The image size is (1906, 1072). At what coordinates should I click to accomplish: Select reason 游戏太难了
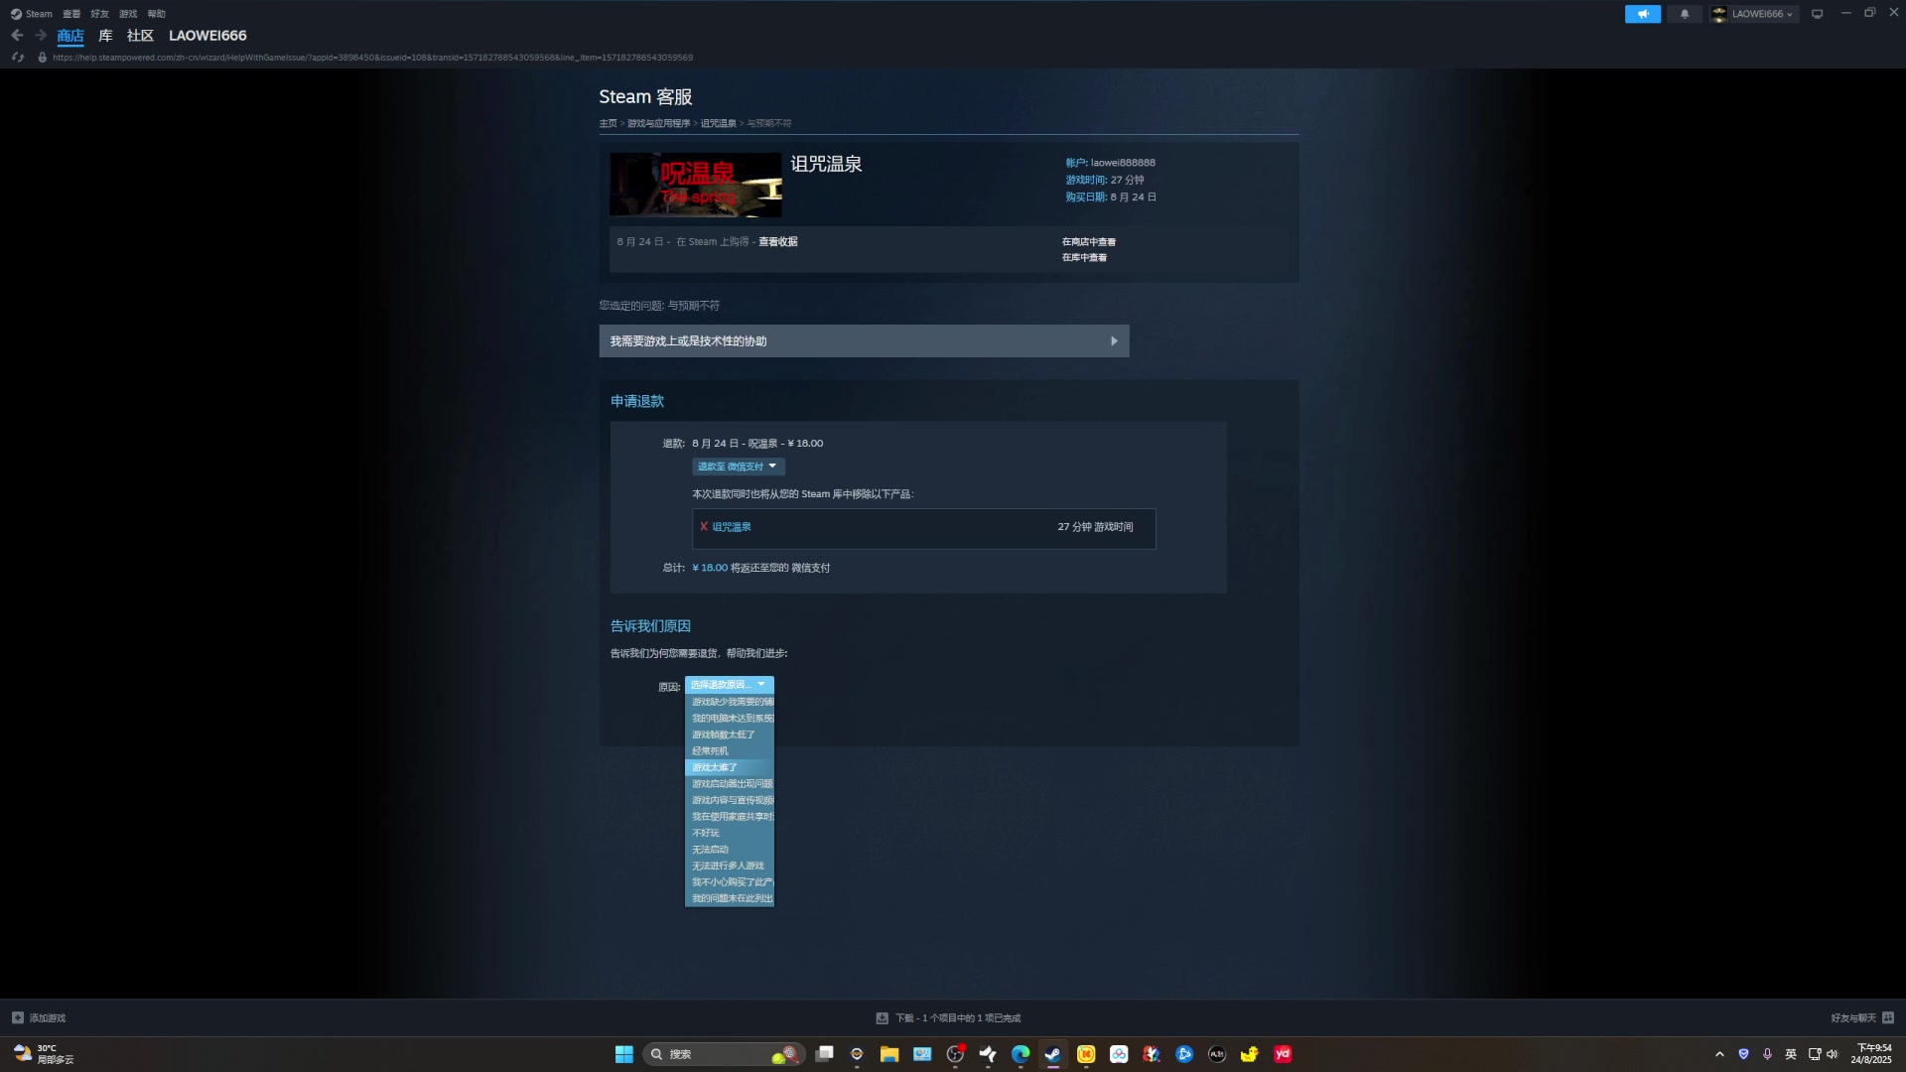coord(730,767)
